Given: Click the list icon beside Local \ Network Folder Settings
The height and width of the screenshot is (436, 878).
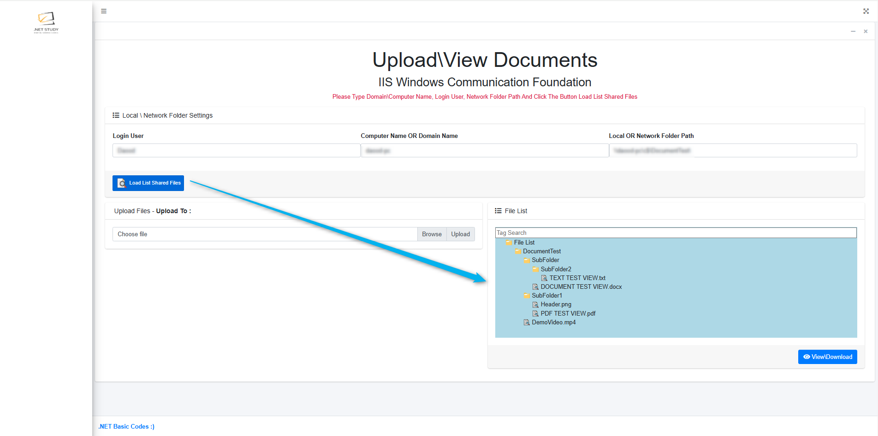Looking at the screenshot, I should click(x=116, y=115).
